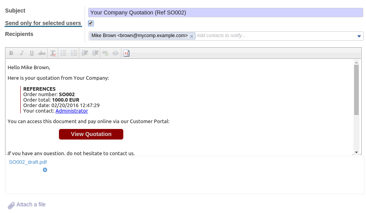366x213 pixels.
Task: Insert a bulleted list
Action: 64,53
